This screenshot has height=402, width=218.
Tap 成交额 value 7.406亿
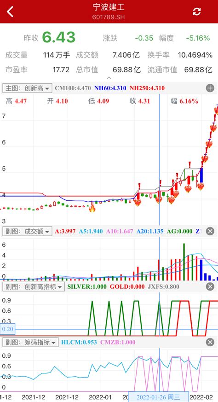pos(126,55)
